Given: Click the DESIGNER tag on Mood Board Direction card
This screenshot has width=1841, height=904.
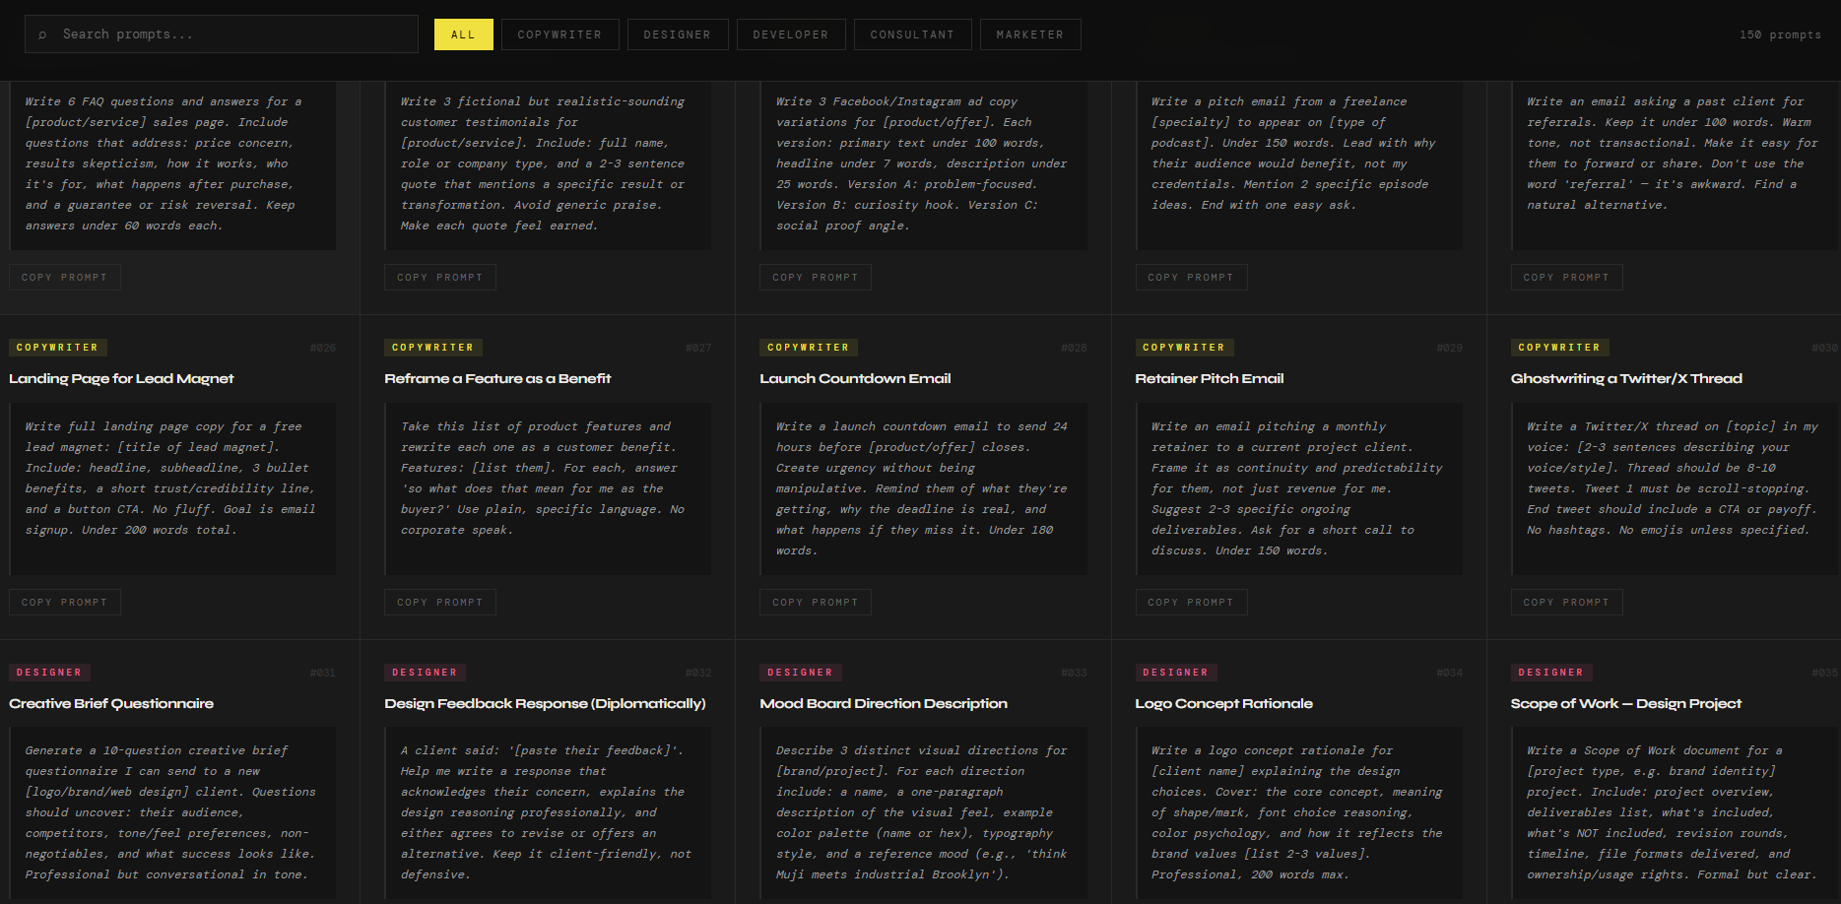Looking at the screenshot, I should (800, 673).
